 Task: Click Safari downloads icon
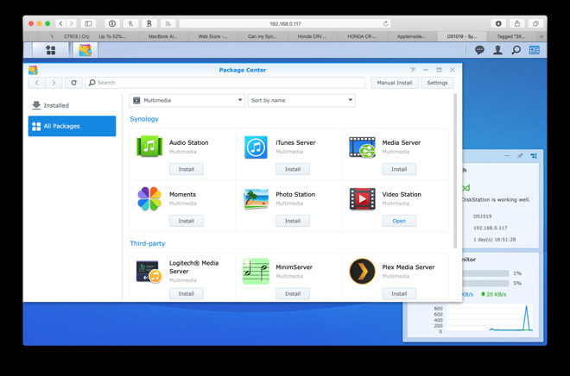[x=498, y=23]
